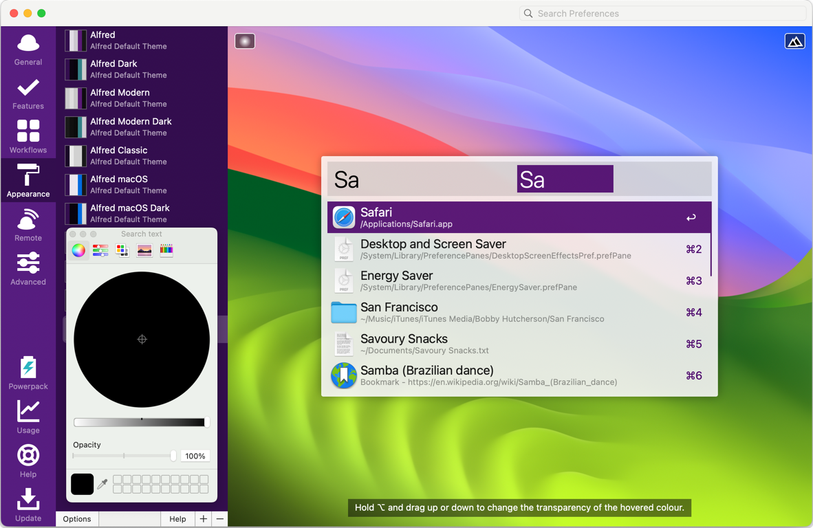Open the Advanced settings section

tap(28, 269)
